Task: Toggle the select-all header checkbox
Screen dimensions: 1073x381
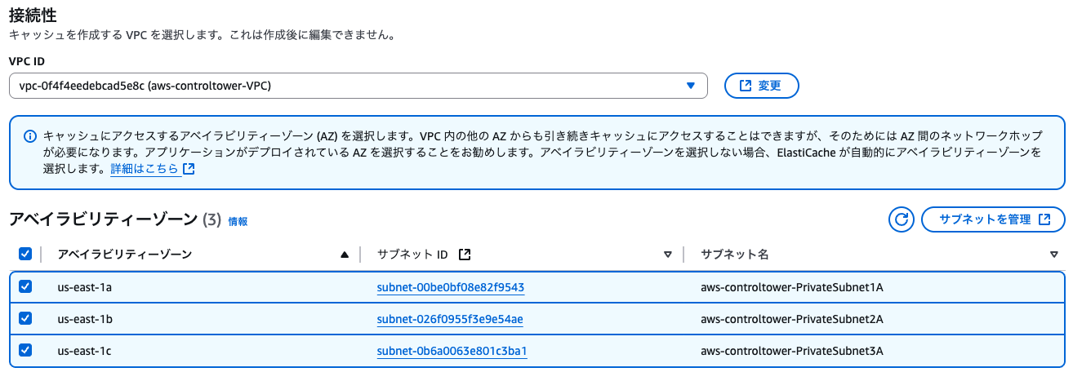Action: (25, 255)
